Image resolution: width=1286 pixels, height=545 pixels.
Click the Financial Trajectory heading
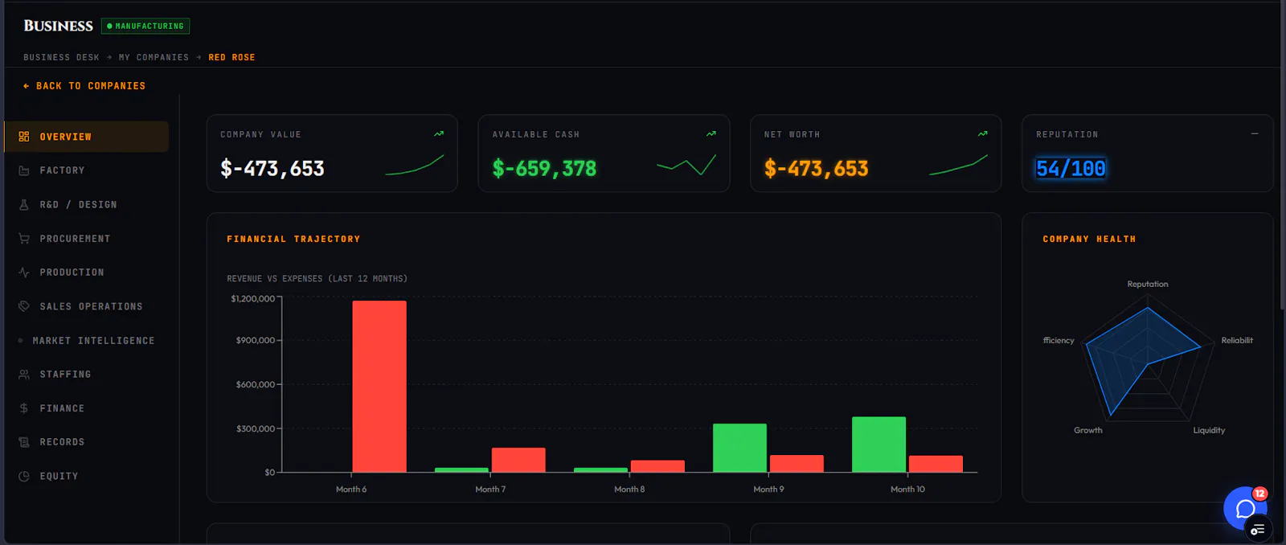tap(293, 239)
